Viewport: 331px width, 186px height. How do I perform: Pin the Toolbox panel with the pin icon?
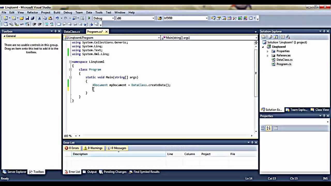coord(55,31)
